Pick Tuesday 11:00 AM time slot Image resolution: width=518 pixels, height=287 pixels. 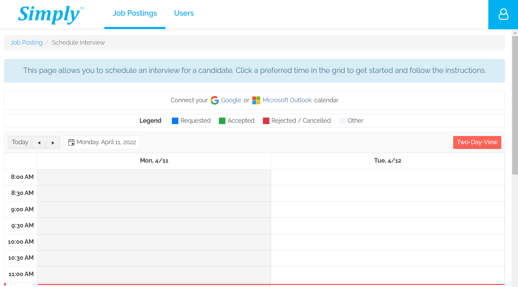pos(388,274)
